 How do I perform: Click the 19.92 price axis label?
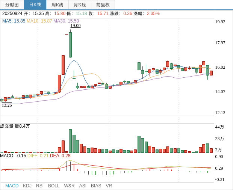click(x=220, y=22)
